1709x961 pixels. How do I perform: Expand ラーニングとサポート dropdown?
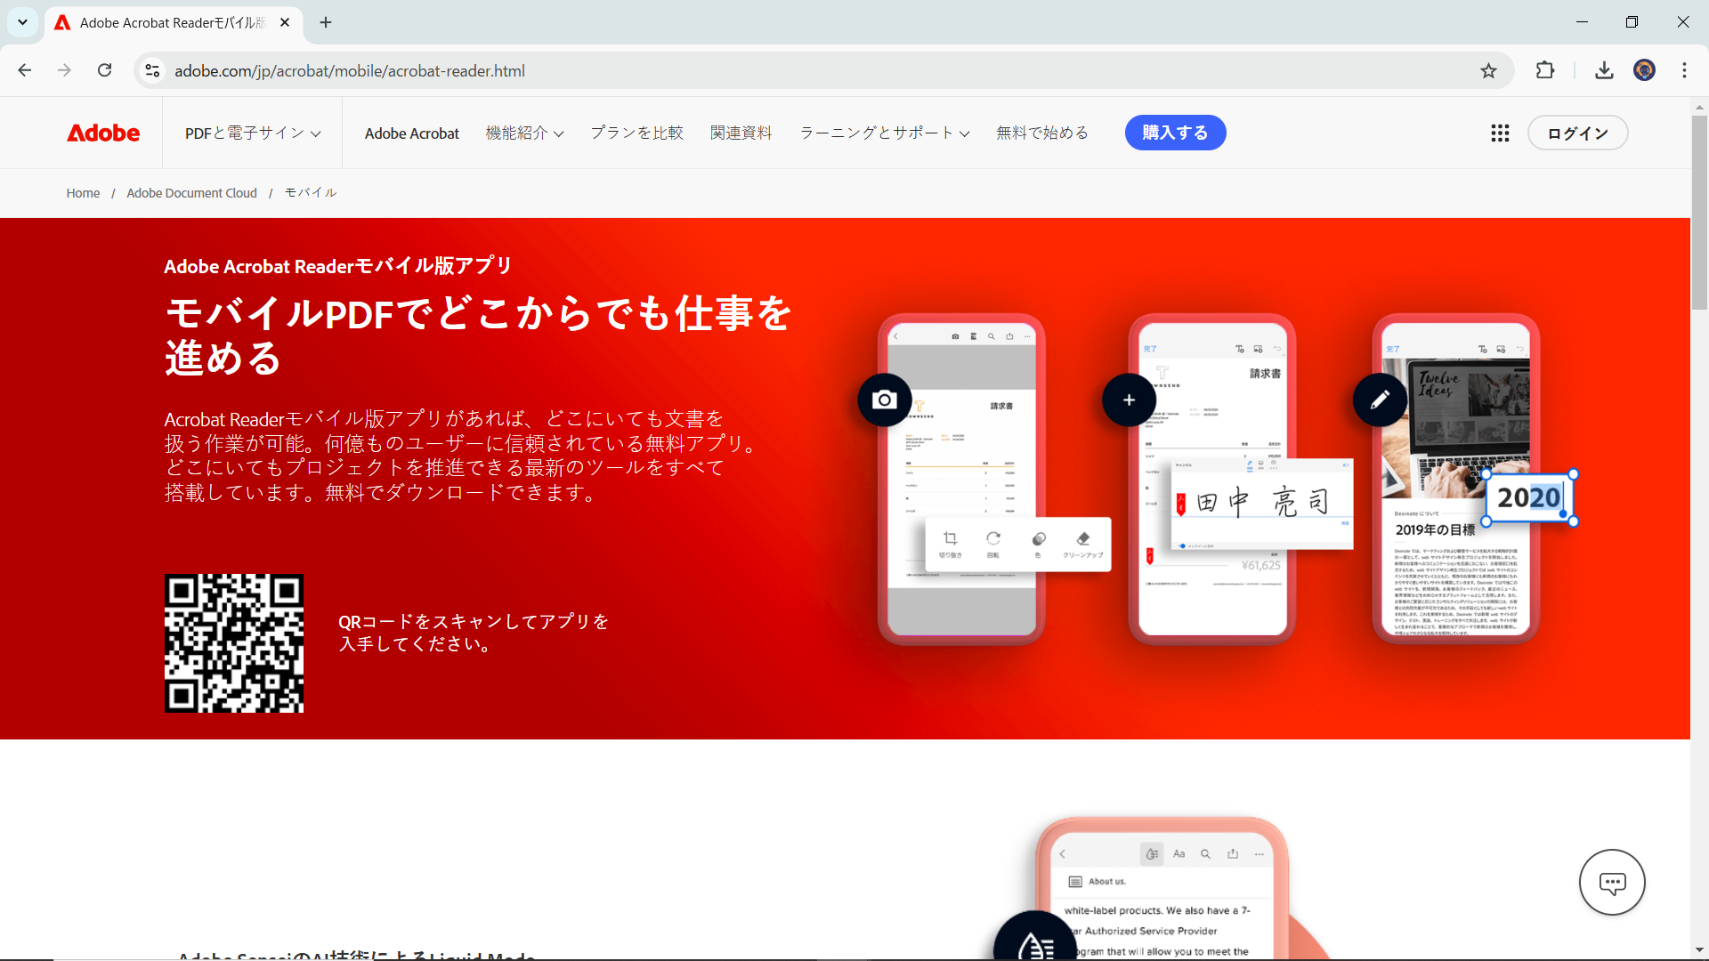click(884, 133)
